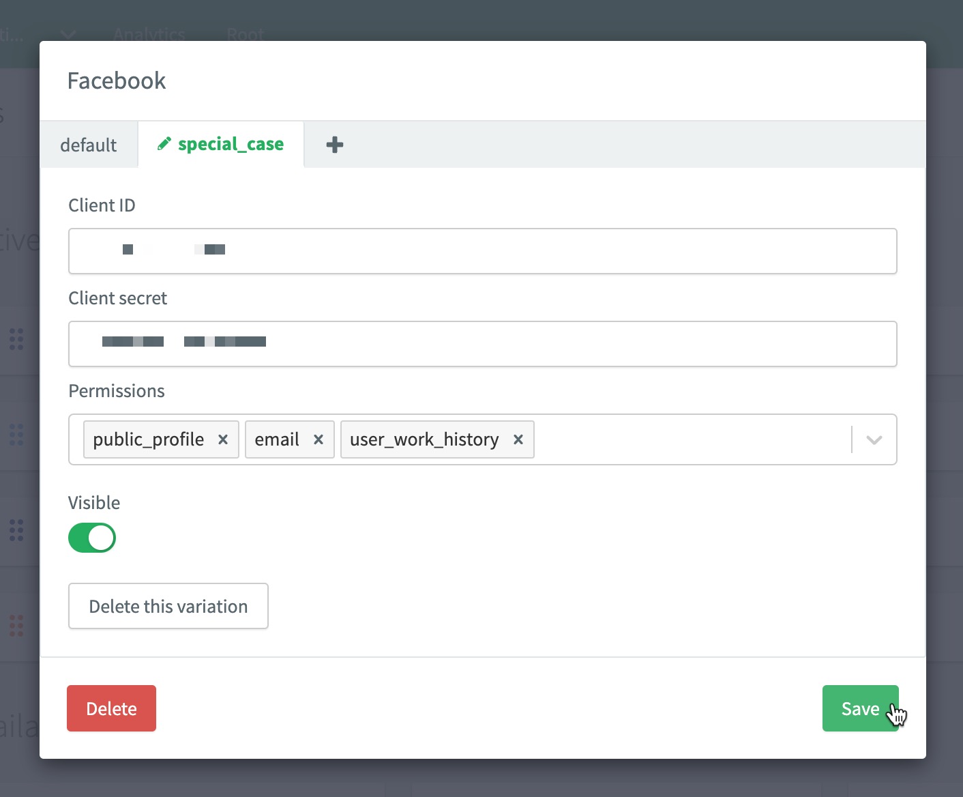Click the Client secret label text
Image resolution: width=963 pixels, height=797 pixels.
(117, 298)
